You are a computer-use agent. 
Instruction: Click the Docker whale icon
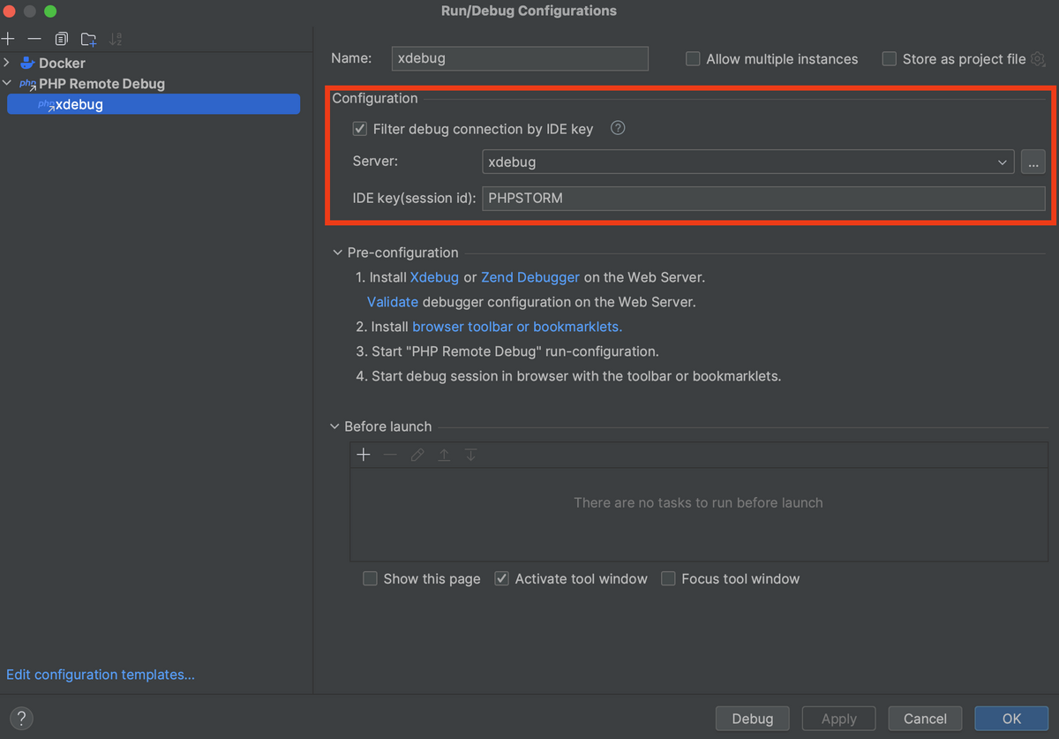pyautogui.click(x=27, y=64)
